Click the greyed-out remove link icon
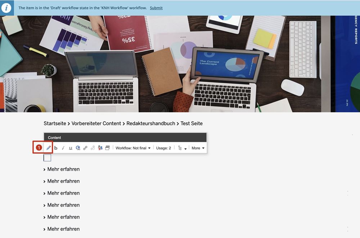 (93, 148)
